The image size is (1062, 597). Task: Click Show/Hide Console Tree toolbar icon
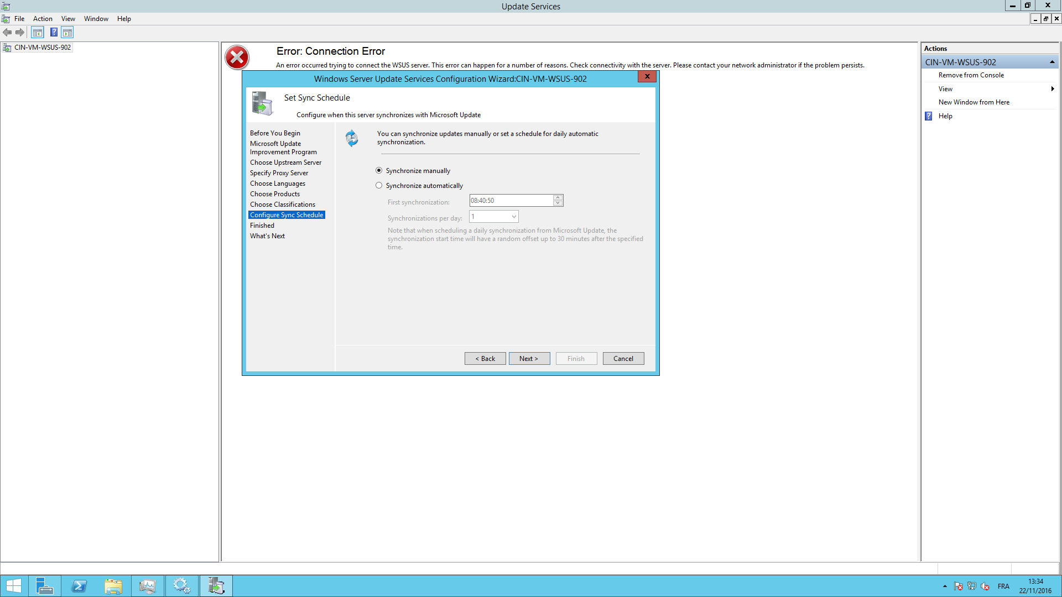[38, 33]
